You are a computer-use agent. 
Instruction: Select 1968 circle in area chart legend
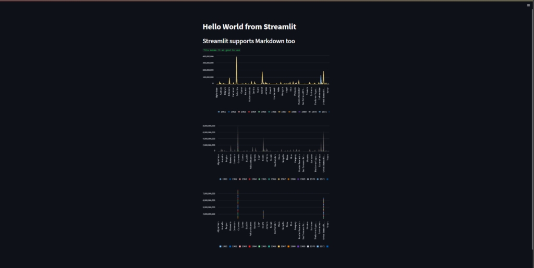288,179
